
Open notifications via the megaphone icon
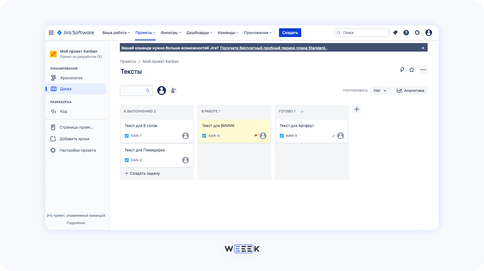pyautogui.click(x=395, y=32)
